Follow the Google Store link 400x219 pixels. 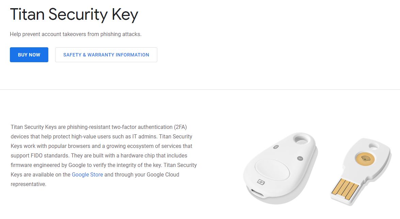(x=87, y=175)
